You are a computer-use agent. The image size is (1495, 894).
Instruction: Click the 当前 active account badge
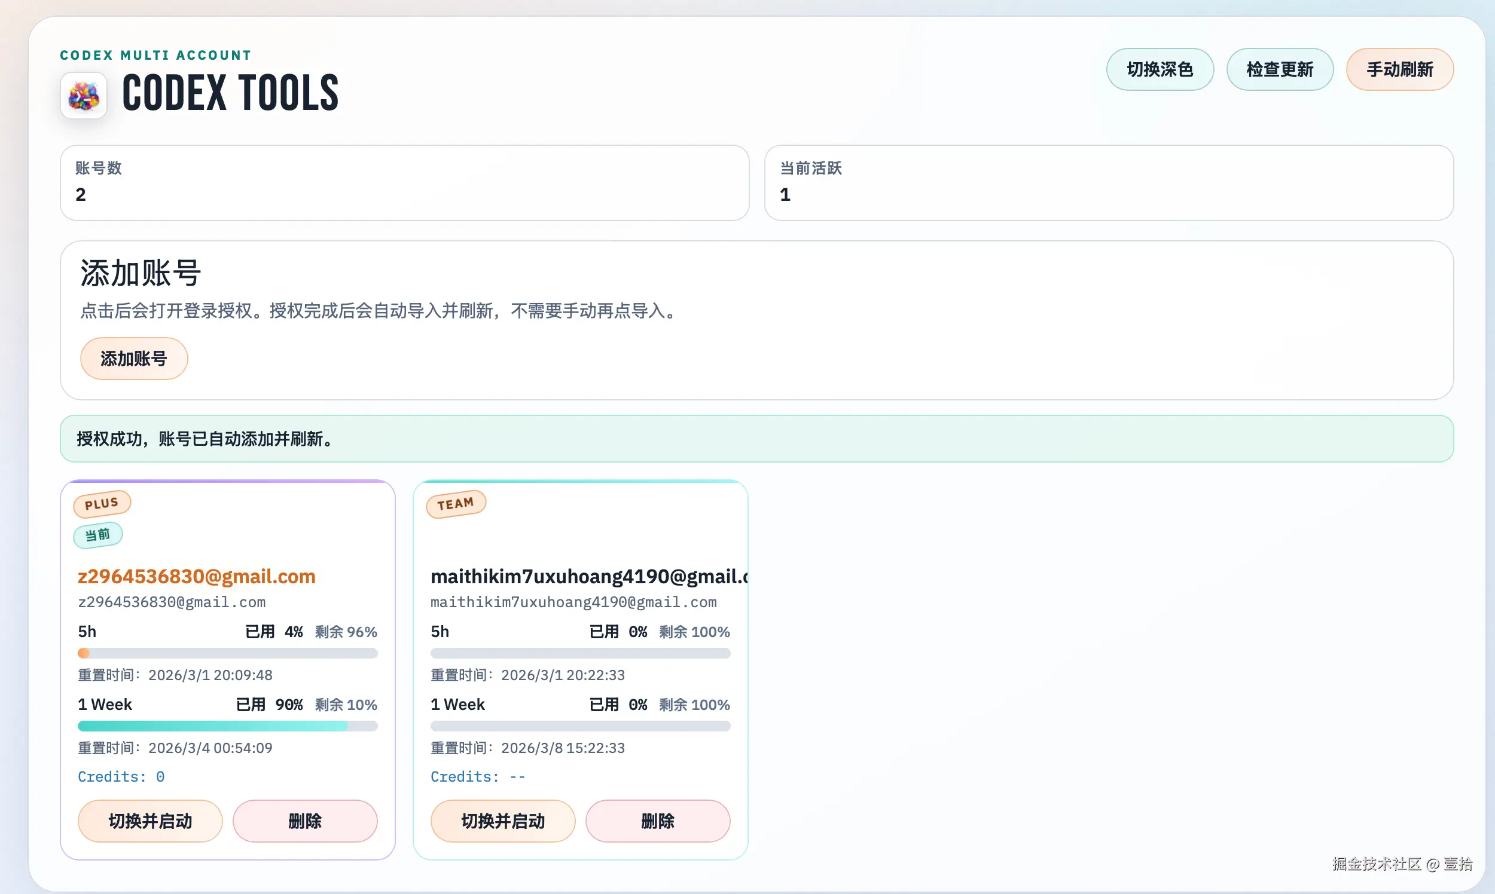[x=97, y=535]
